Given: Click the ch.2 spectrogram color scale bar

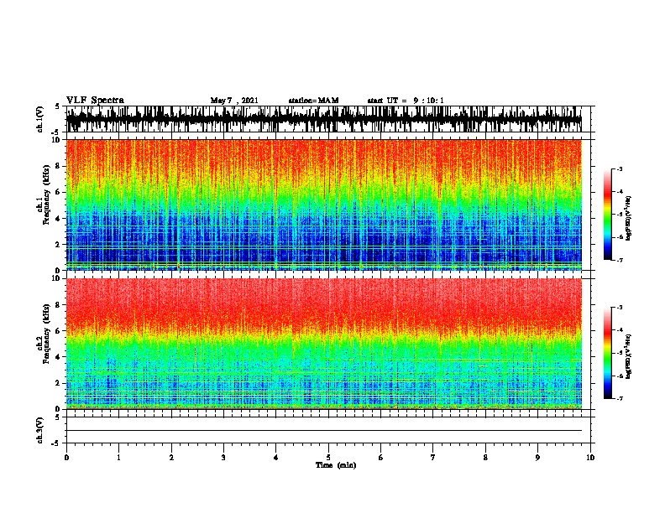Looking at the screenshot, I should tap(608, 353).
